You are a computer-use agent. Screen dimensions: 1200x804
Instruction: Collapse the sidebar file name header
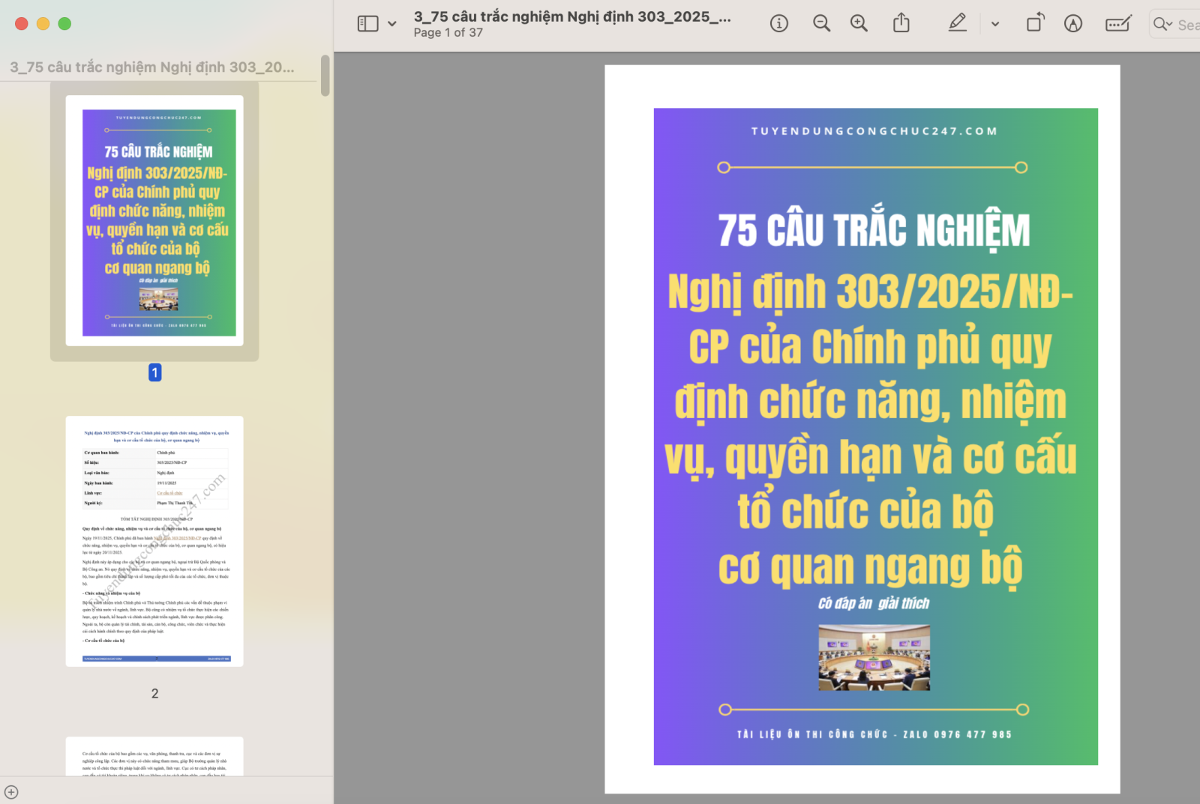coord(152,67)
